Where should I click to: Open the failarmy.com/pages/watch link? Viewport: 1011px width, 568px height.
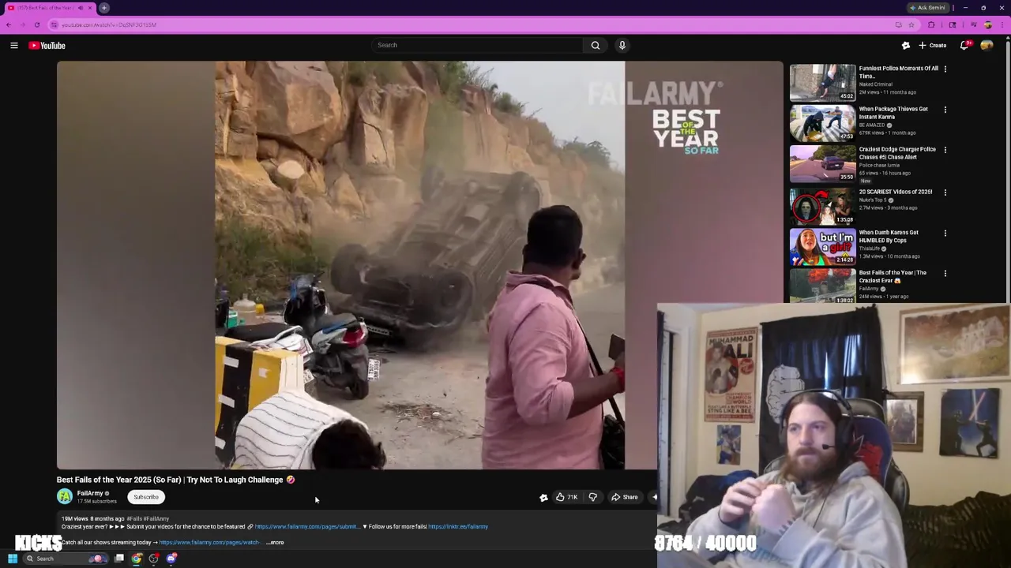click(209, 542)
